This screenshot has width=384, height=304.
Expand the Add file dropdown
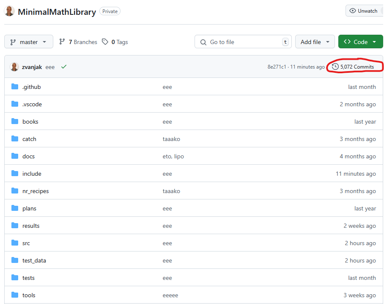[x=315, y=42]
